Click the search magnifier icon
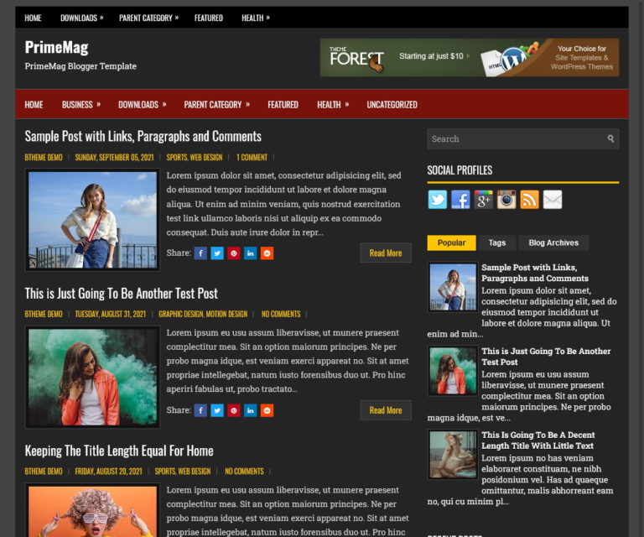This screenshot has height=537, width=644. click(610, 139)
